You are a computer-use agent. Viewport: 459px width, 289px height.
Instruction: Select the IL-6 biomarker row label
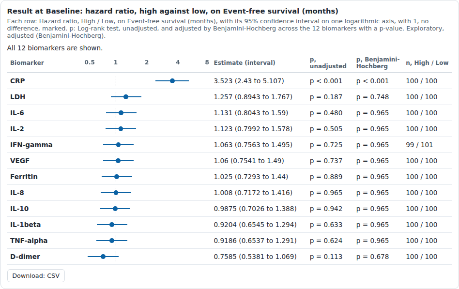pyautogui.click(x=17, y=113)
